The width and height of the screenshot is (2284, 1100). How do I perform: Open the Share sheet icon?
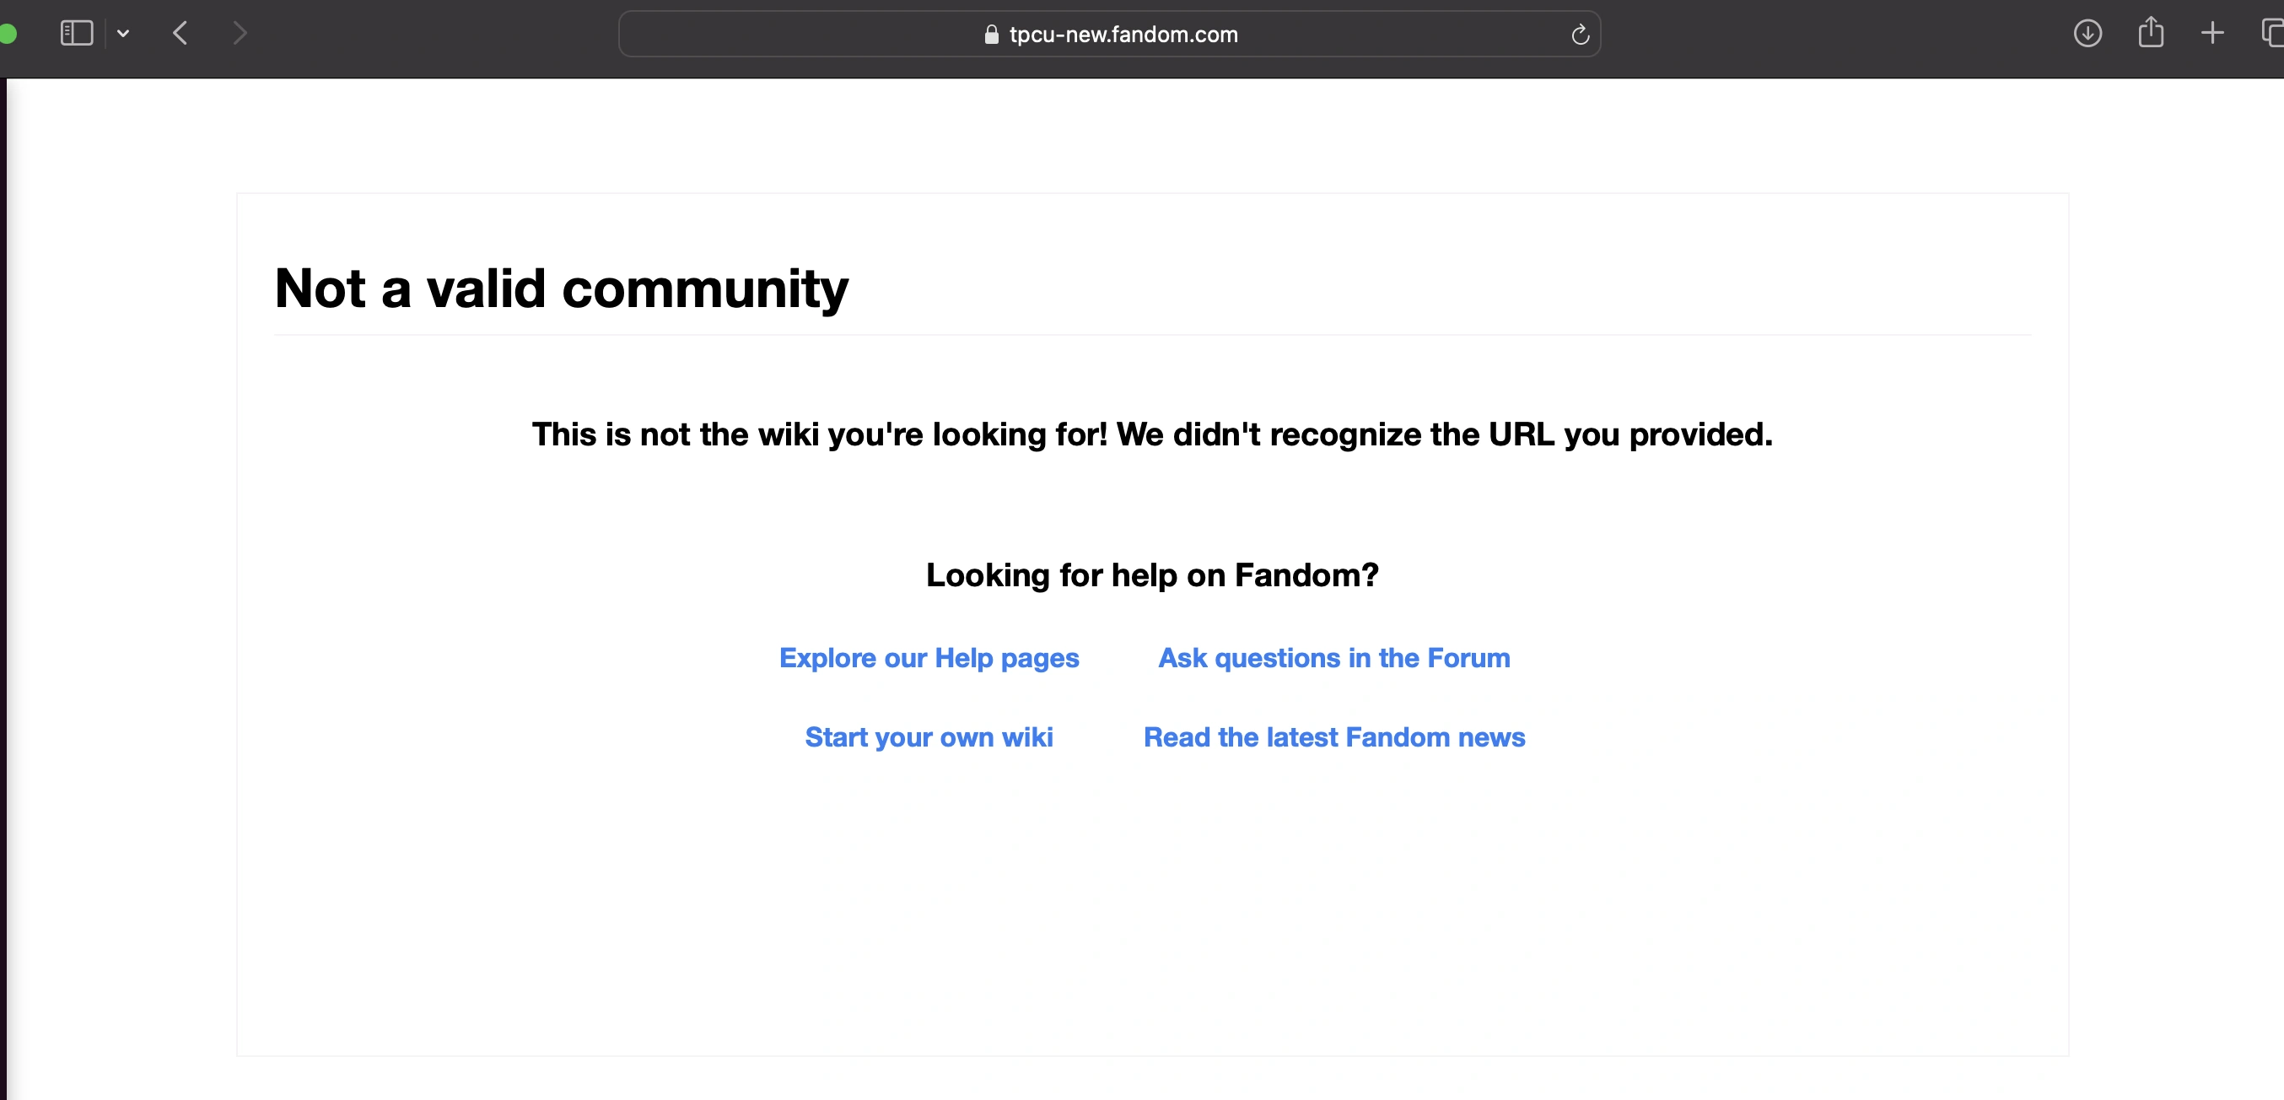(2150, 34)
